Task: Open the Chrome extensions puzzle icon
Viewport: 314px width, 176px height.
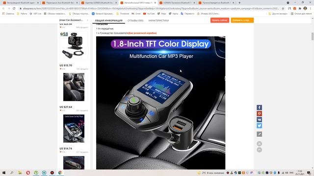Action: click(x=300, y=9)
